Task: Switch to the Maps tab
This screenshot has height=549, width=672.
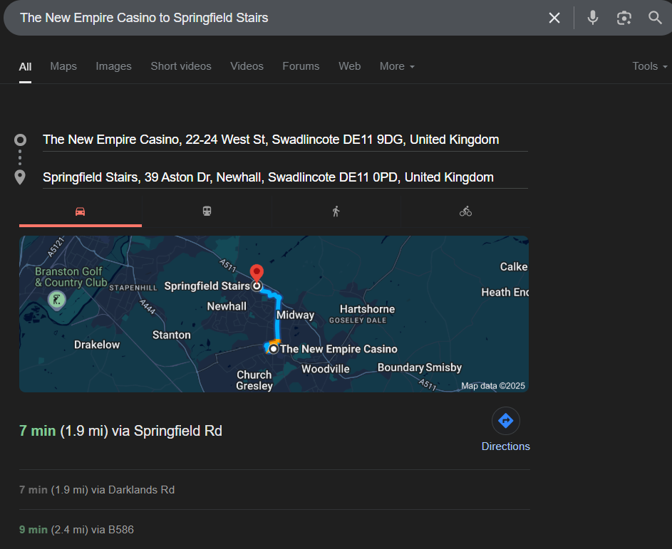Action: click(x=63, y=66)
